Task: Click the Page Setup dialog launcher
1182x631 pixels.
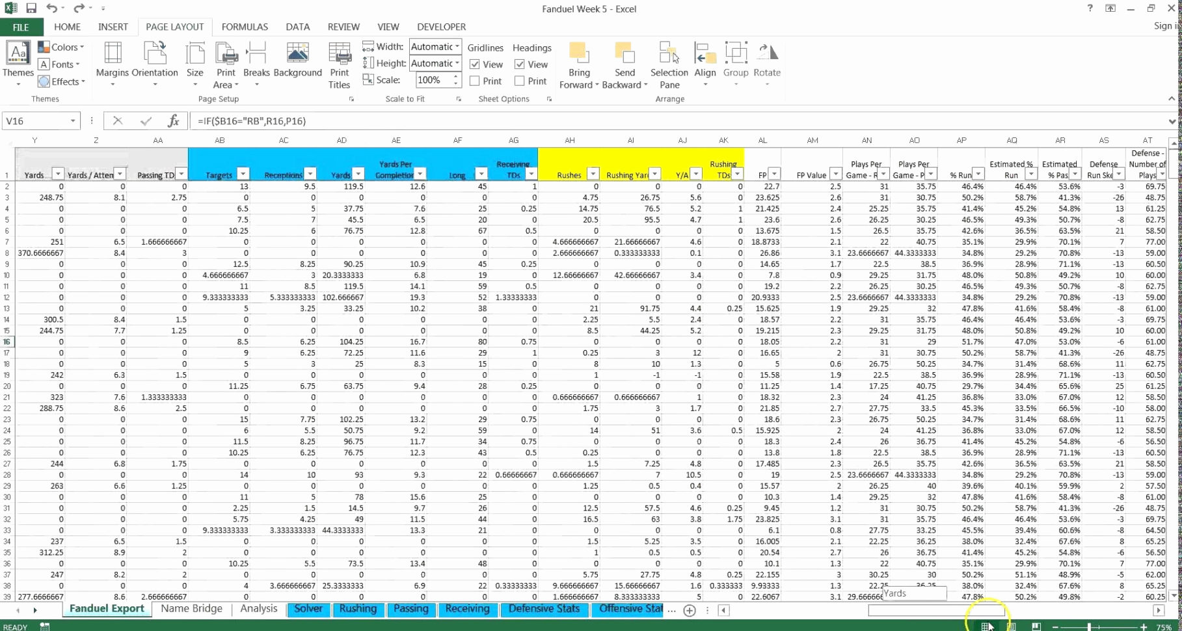Action: pyautogui.click(x=351, y=99)
